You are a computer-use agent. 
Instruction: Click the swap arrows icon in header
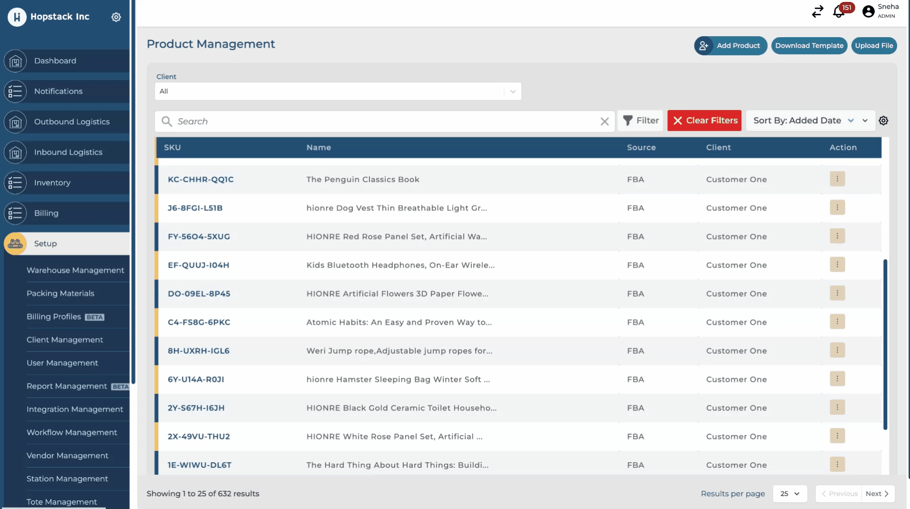point(818,11)
